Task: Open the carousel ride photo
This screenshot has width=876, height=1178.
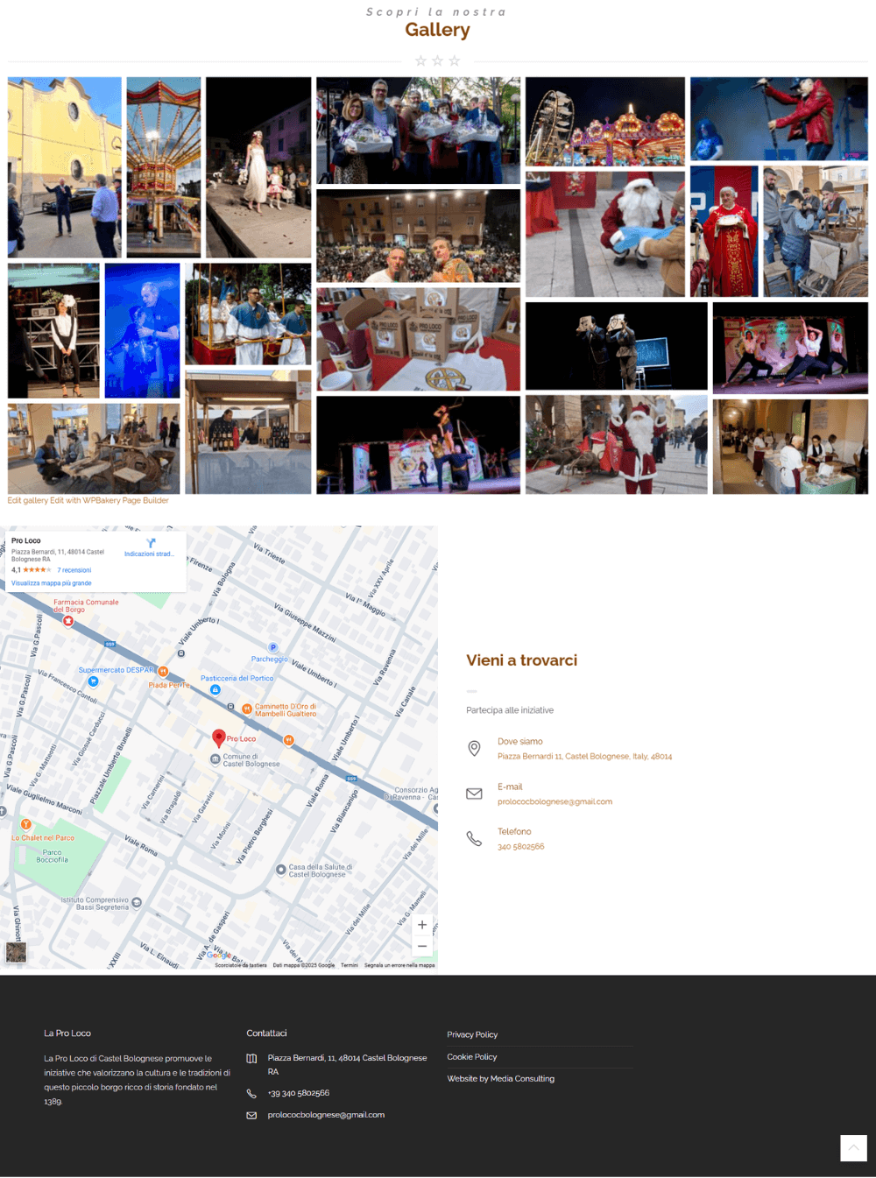Action: tap(164, 167)
